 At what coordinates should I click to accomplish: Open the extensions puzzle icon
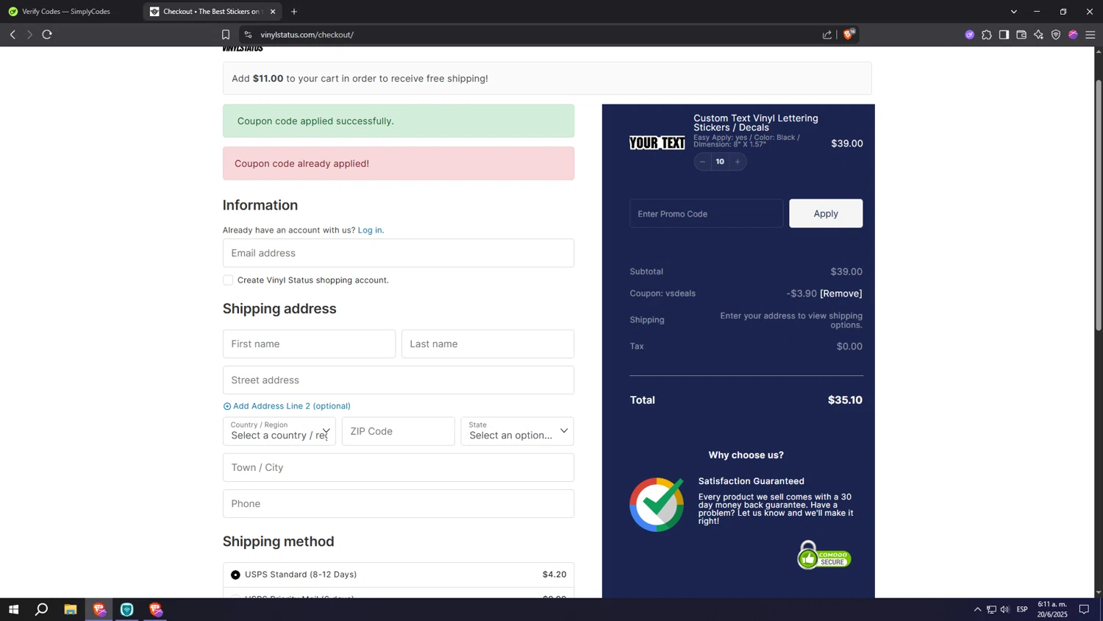coord(987,35)
